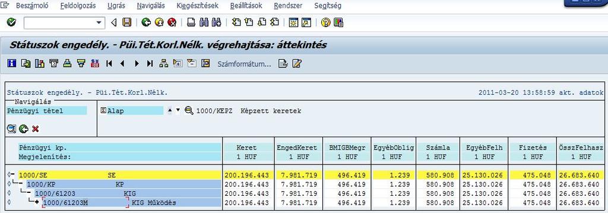Click the hierarchy structure icon
This screenshot has width=608, height=213.
point(164,63)
